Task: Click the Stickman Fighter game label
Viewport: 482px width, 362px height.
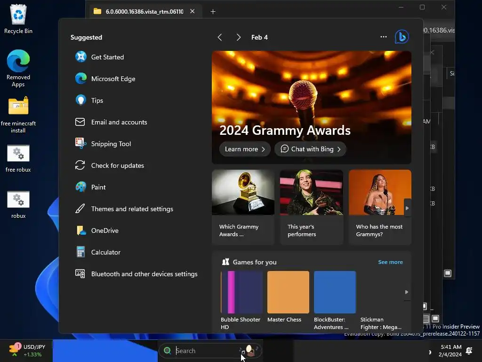Action: point(381,323)
